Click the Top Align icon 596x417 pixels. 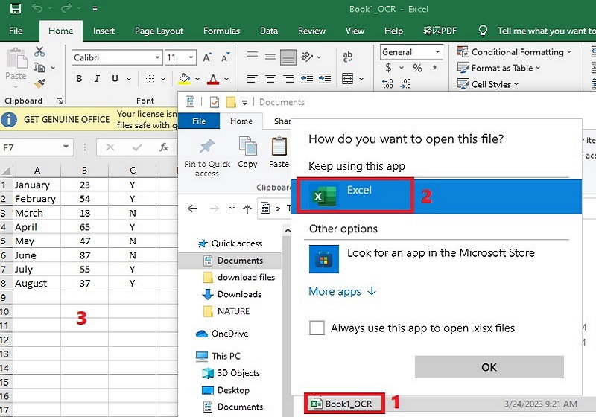click(253, 55)
